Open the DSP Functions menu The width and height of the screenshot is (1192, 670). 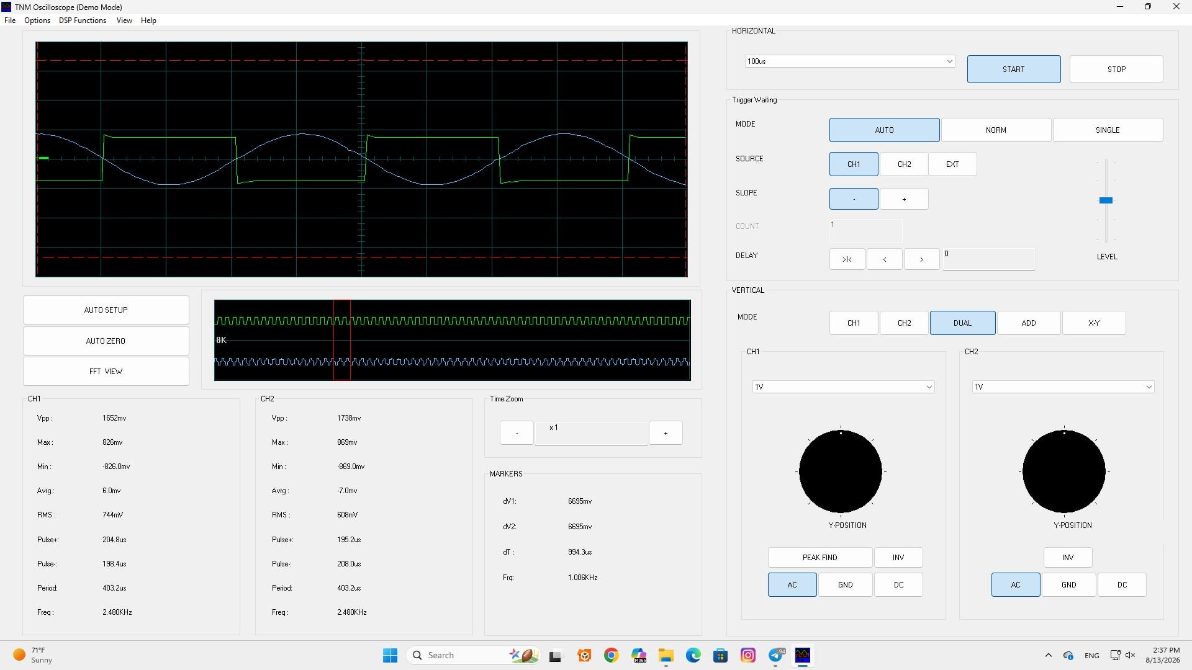click(83, 20)
